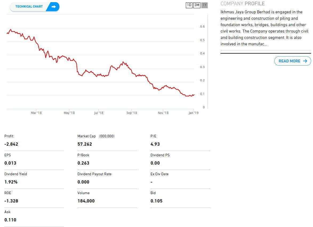Click the arrow icon beside READ MORE
313x227 pixels.
305,61
